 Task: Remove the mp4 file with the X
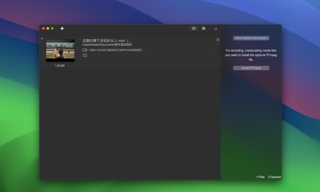218,40
